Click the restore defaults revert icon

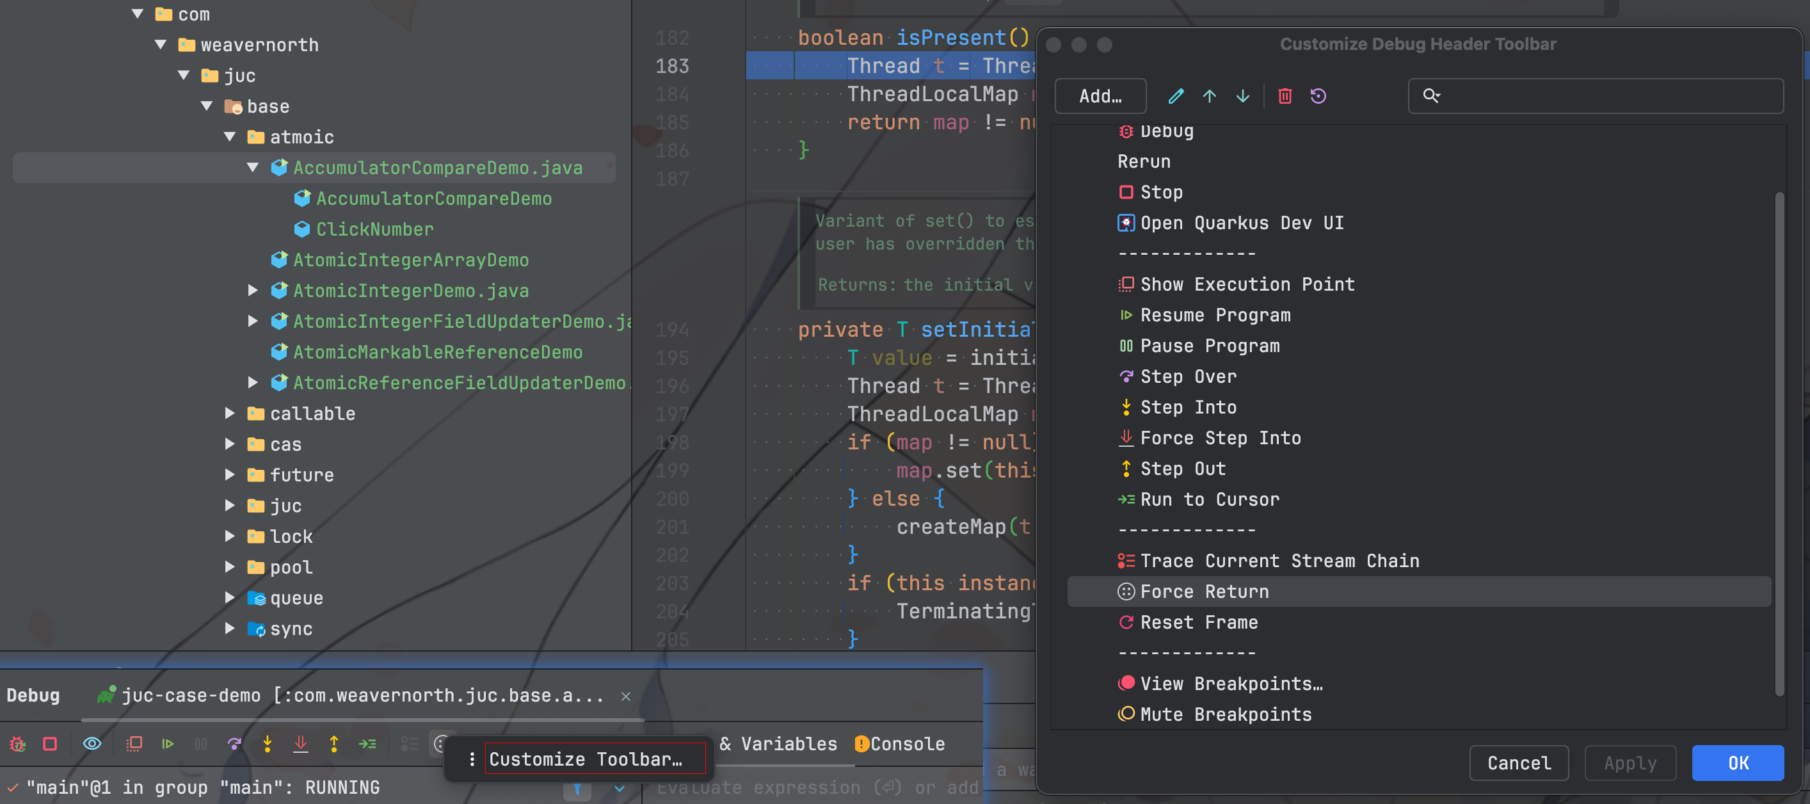click(x=1318, y=96)
